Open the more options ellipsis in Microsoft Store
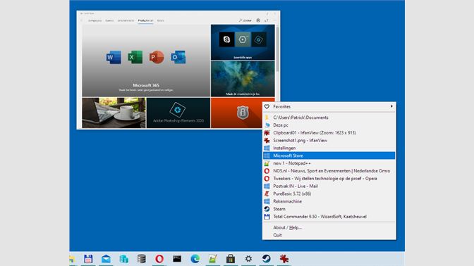Viewport: 474px width, 266px height. tap(274, 20)
